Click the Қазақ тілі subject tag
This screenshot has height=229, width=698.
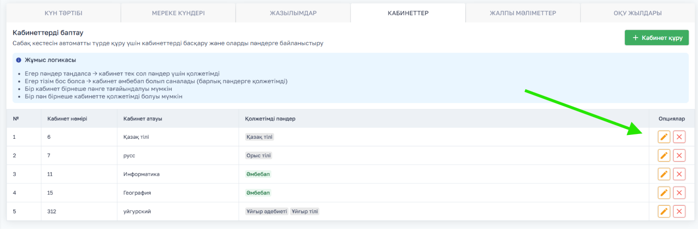point(259,137)
